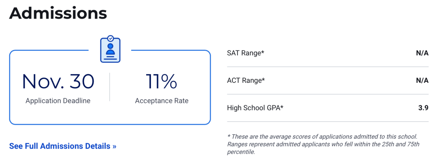This screenshot has height=161, width=436.
Task: Click the divider between deadline and rate
Action: [x=109, y=87]
